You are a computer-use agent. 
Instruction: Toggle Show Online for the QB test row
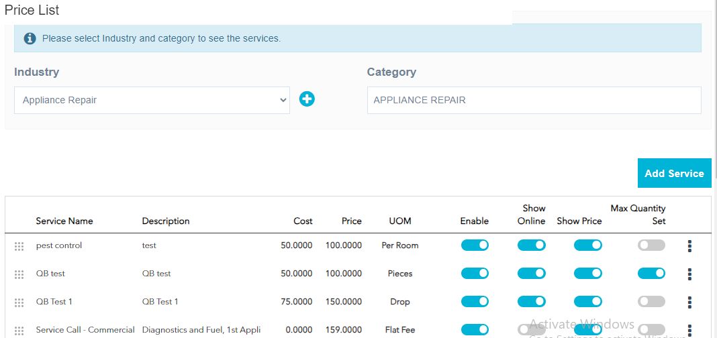[x=531, y=273]
